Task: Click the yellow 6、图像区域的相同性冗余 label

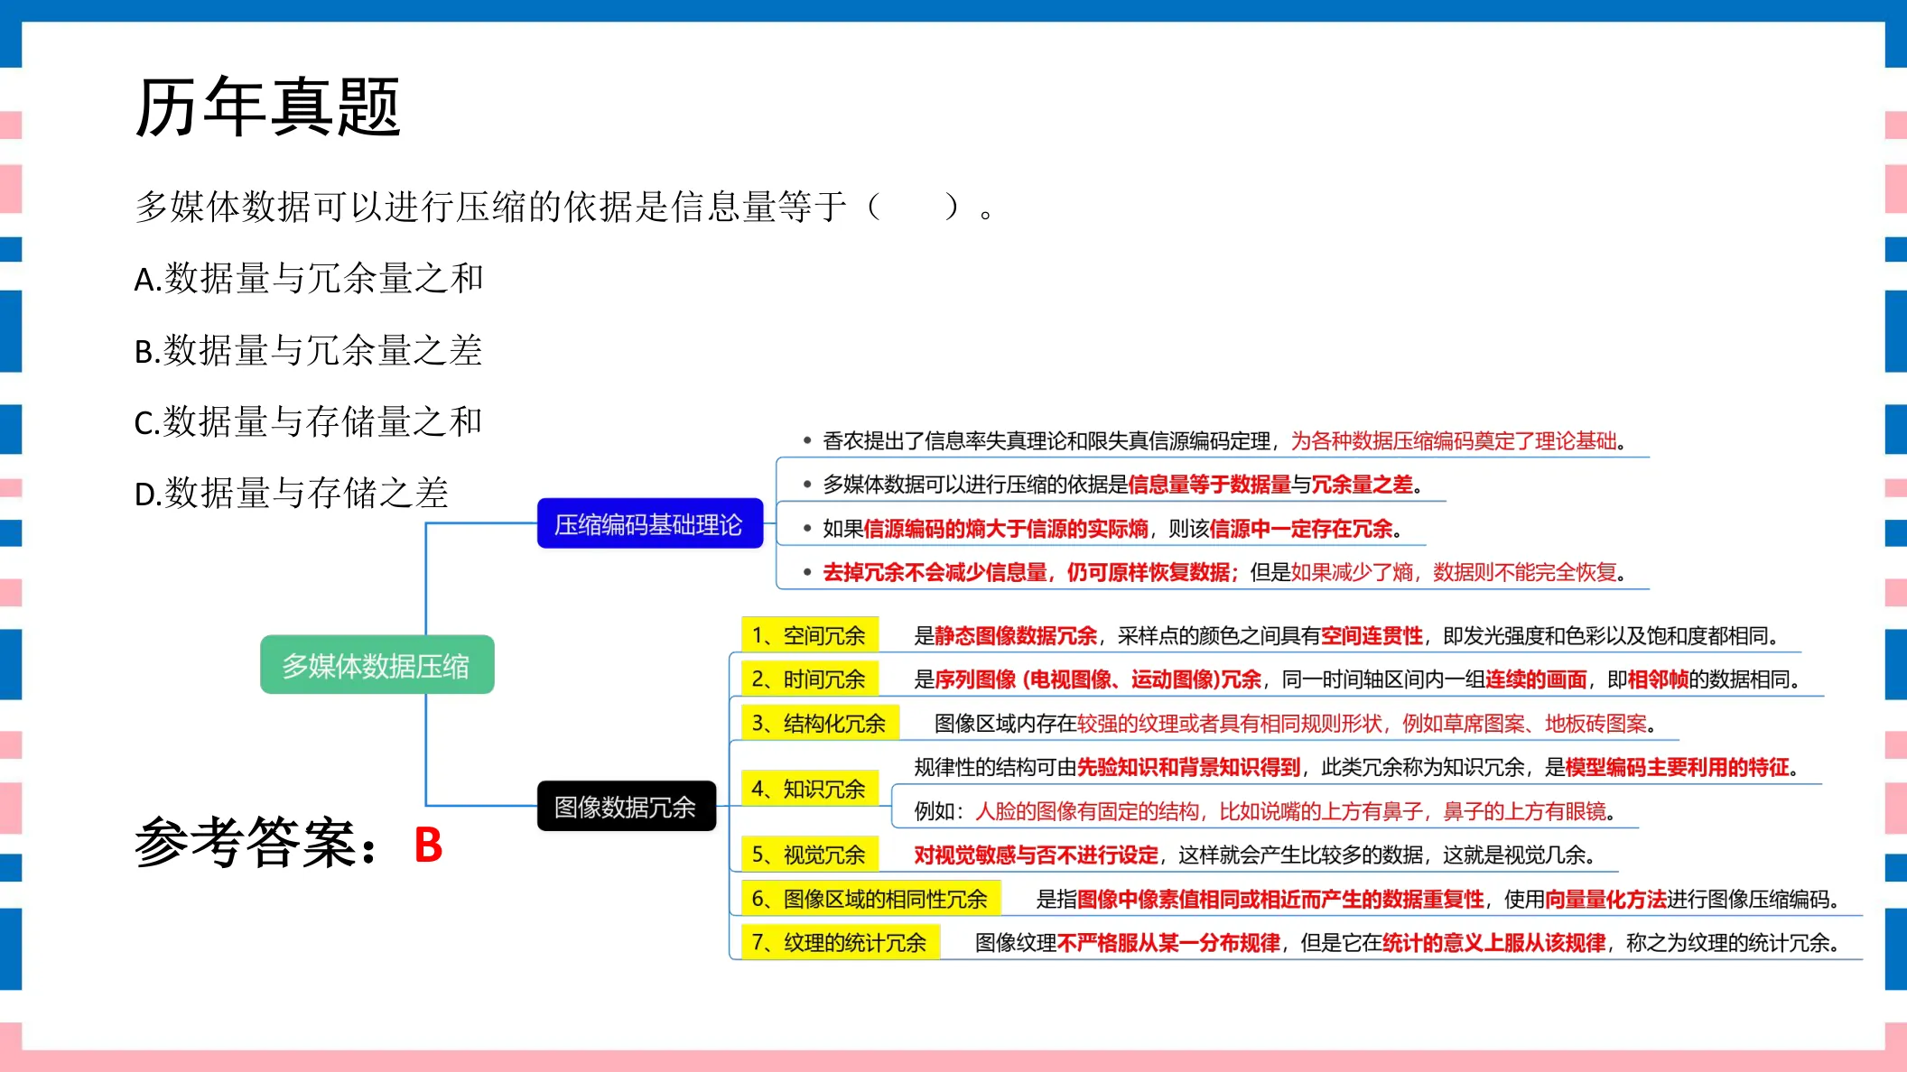Action: coord(871,899)
